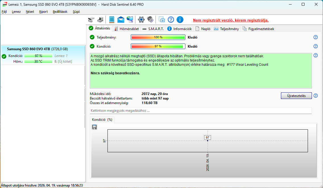Save the graph with floppy disk icon
Viewport: 323px width, 188px height.
[94, 127]
